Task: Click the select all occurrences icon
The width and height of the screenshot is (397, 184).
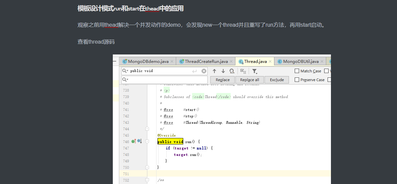Action: click(243, 71)
